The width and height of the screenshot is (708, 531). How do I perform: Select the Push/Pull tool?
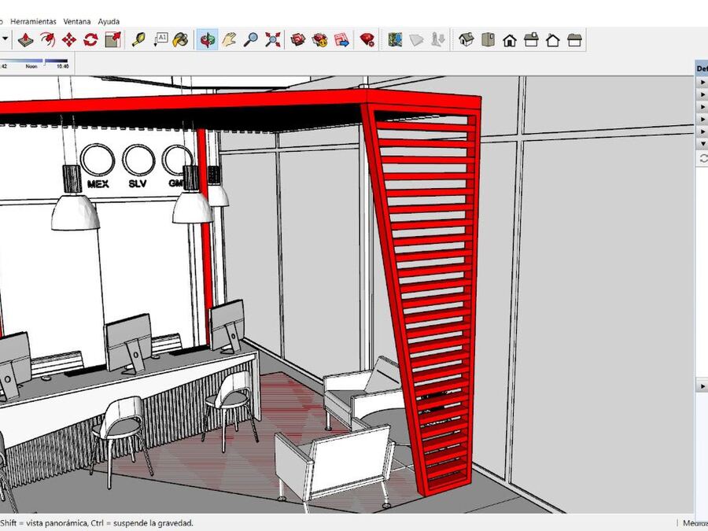(x=26, y=40)
